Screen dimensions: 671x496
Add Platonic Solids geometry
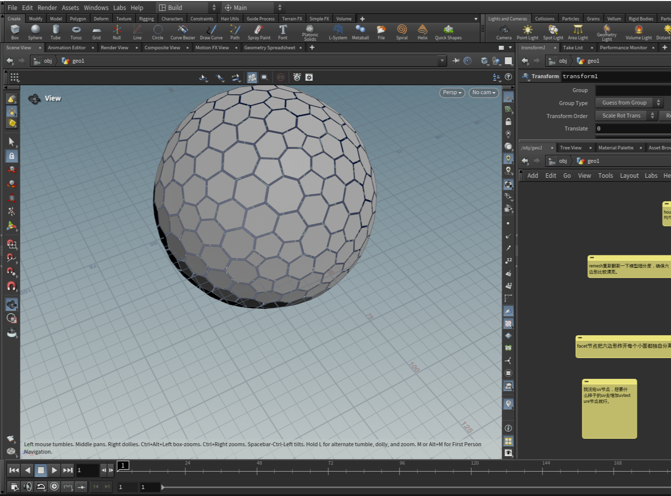tap(310, 32)
